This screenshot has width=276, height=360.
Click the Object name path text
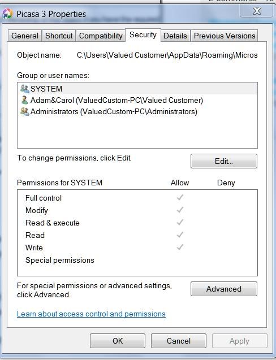point(167,55)
